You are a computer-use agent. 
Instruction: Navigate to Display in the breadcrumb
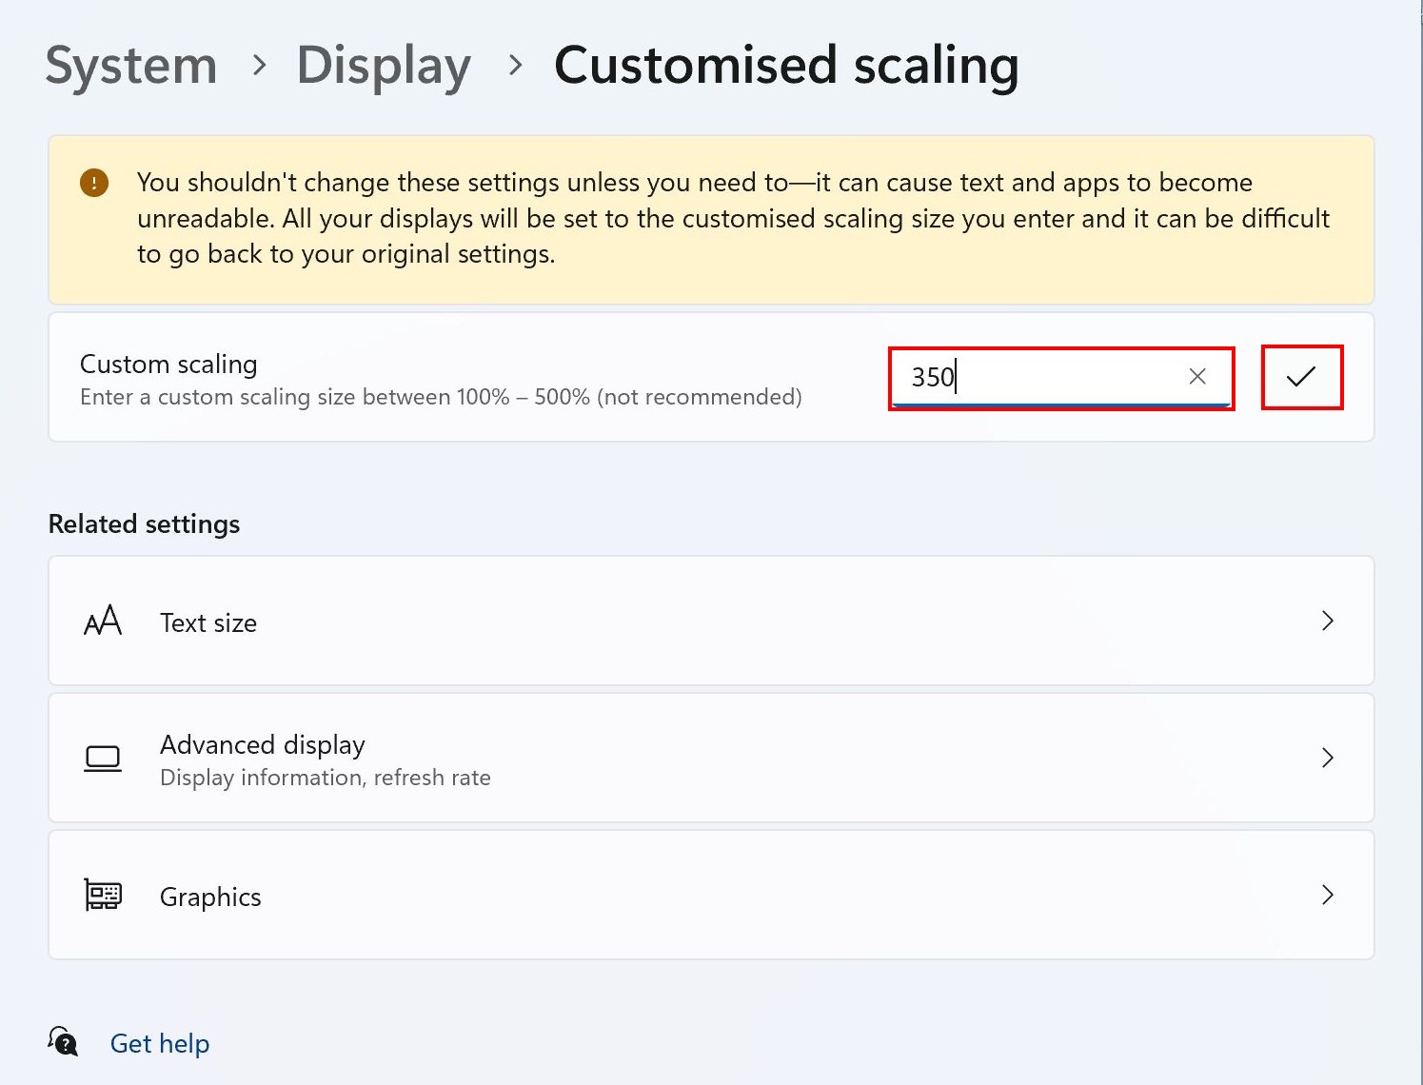tap(384, 65)
